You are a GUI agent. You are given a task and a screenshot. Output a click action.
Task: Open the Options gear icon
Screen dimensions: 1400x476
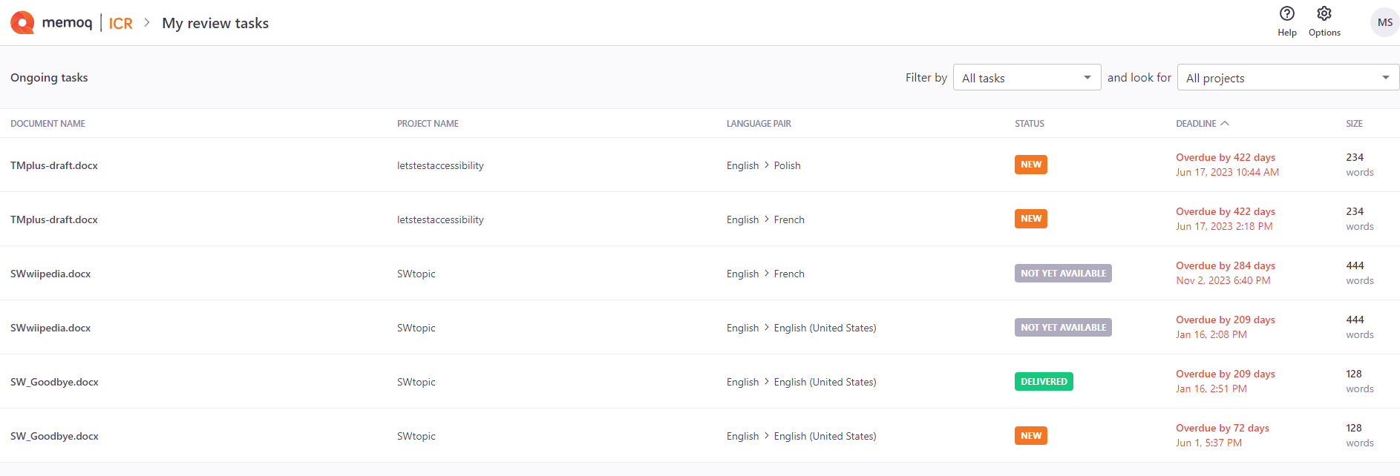[x=1324, y=14]
